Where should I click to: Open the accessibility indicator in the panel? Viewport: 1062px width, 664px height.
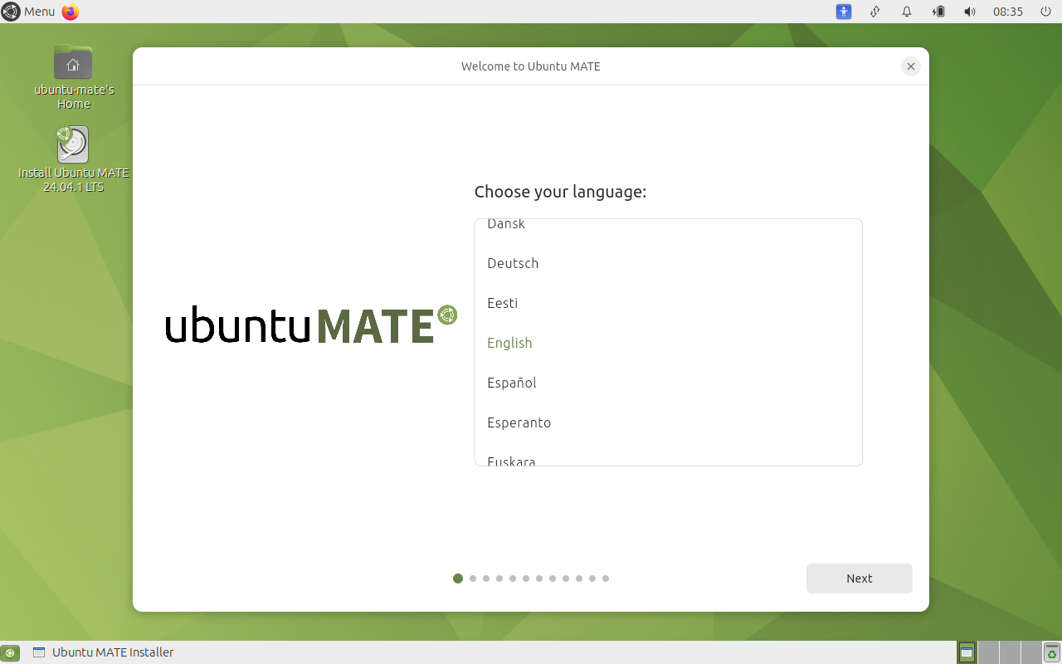844,12
